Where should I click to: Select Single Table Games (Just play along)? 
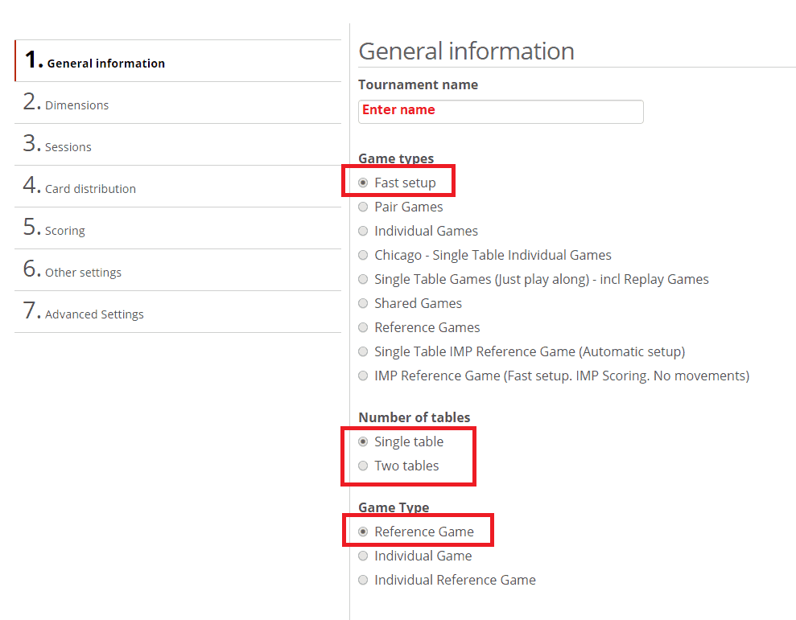click(x=364, y=279)
